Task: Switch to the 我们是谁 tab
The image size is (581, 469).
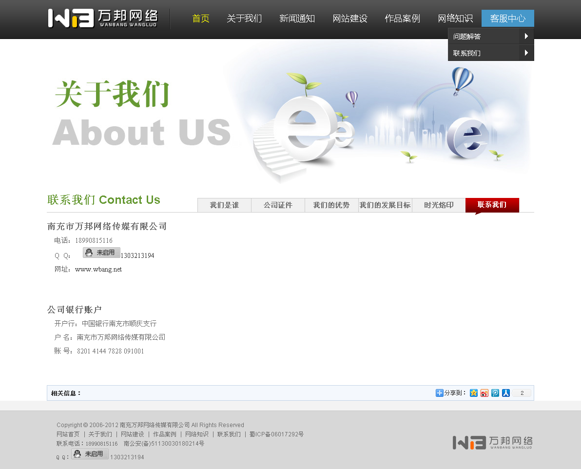Action: coord(224,205)
